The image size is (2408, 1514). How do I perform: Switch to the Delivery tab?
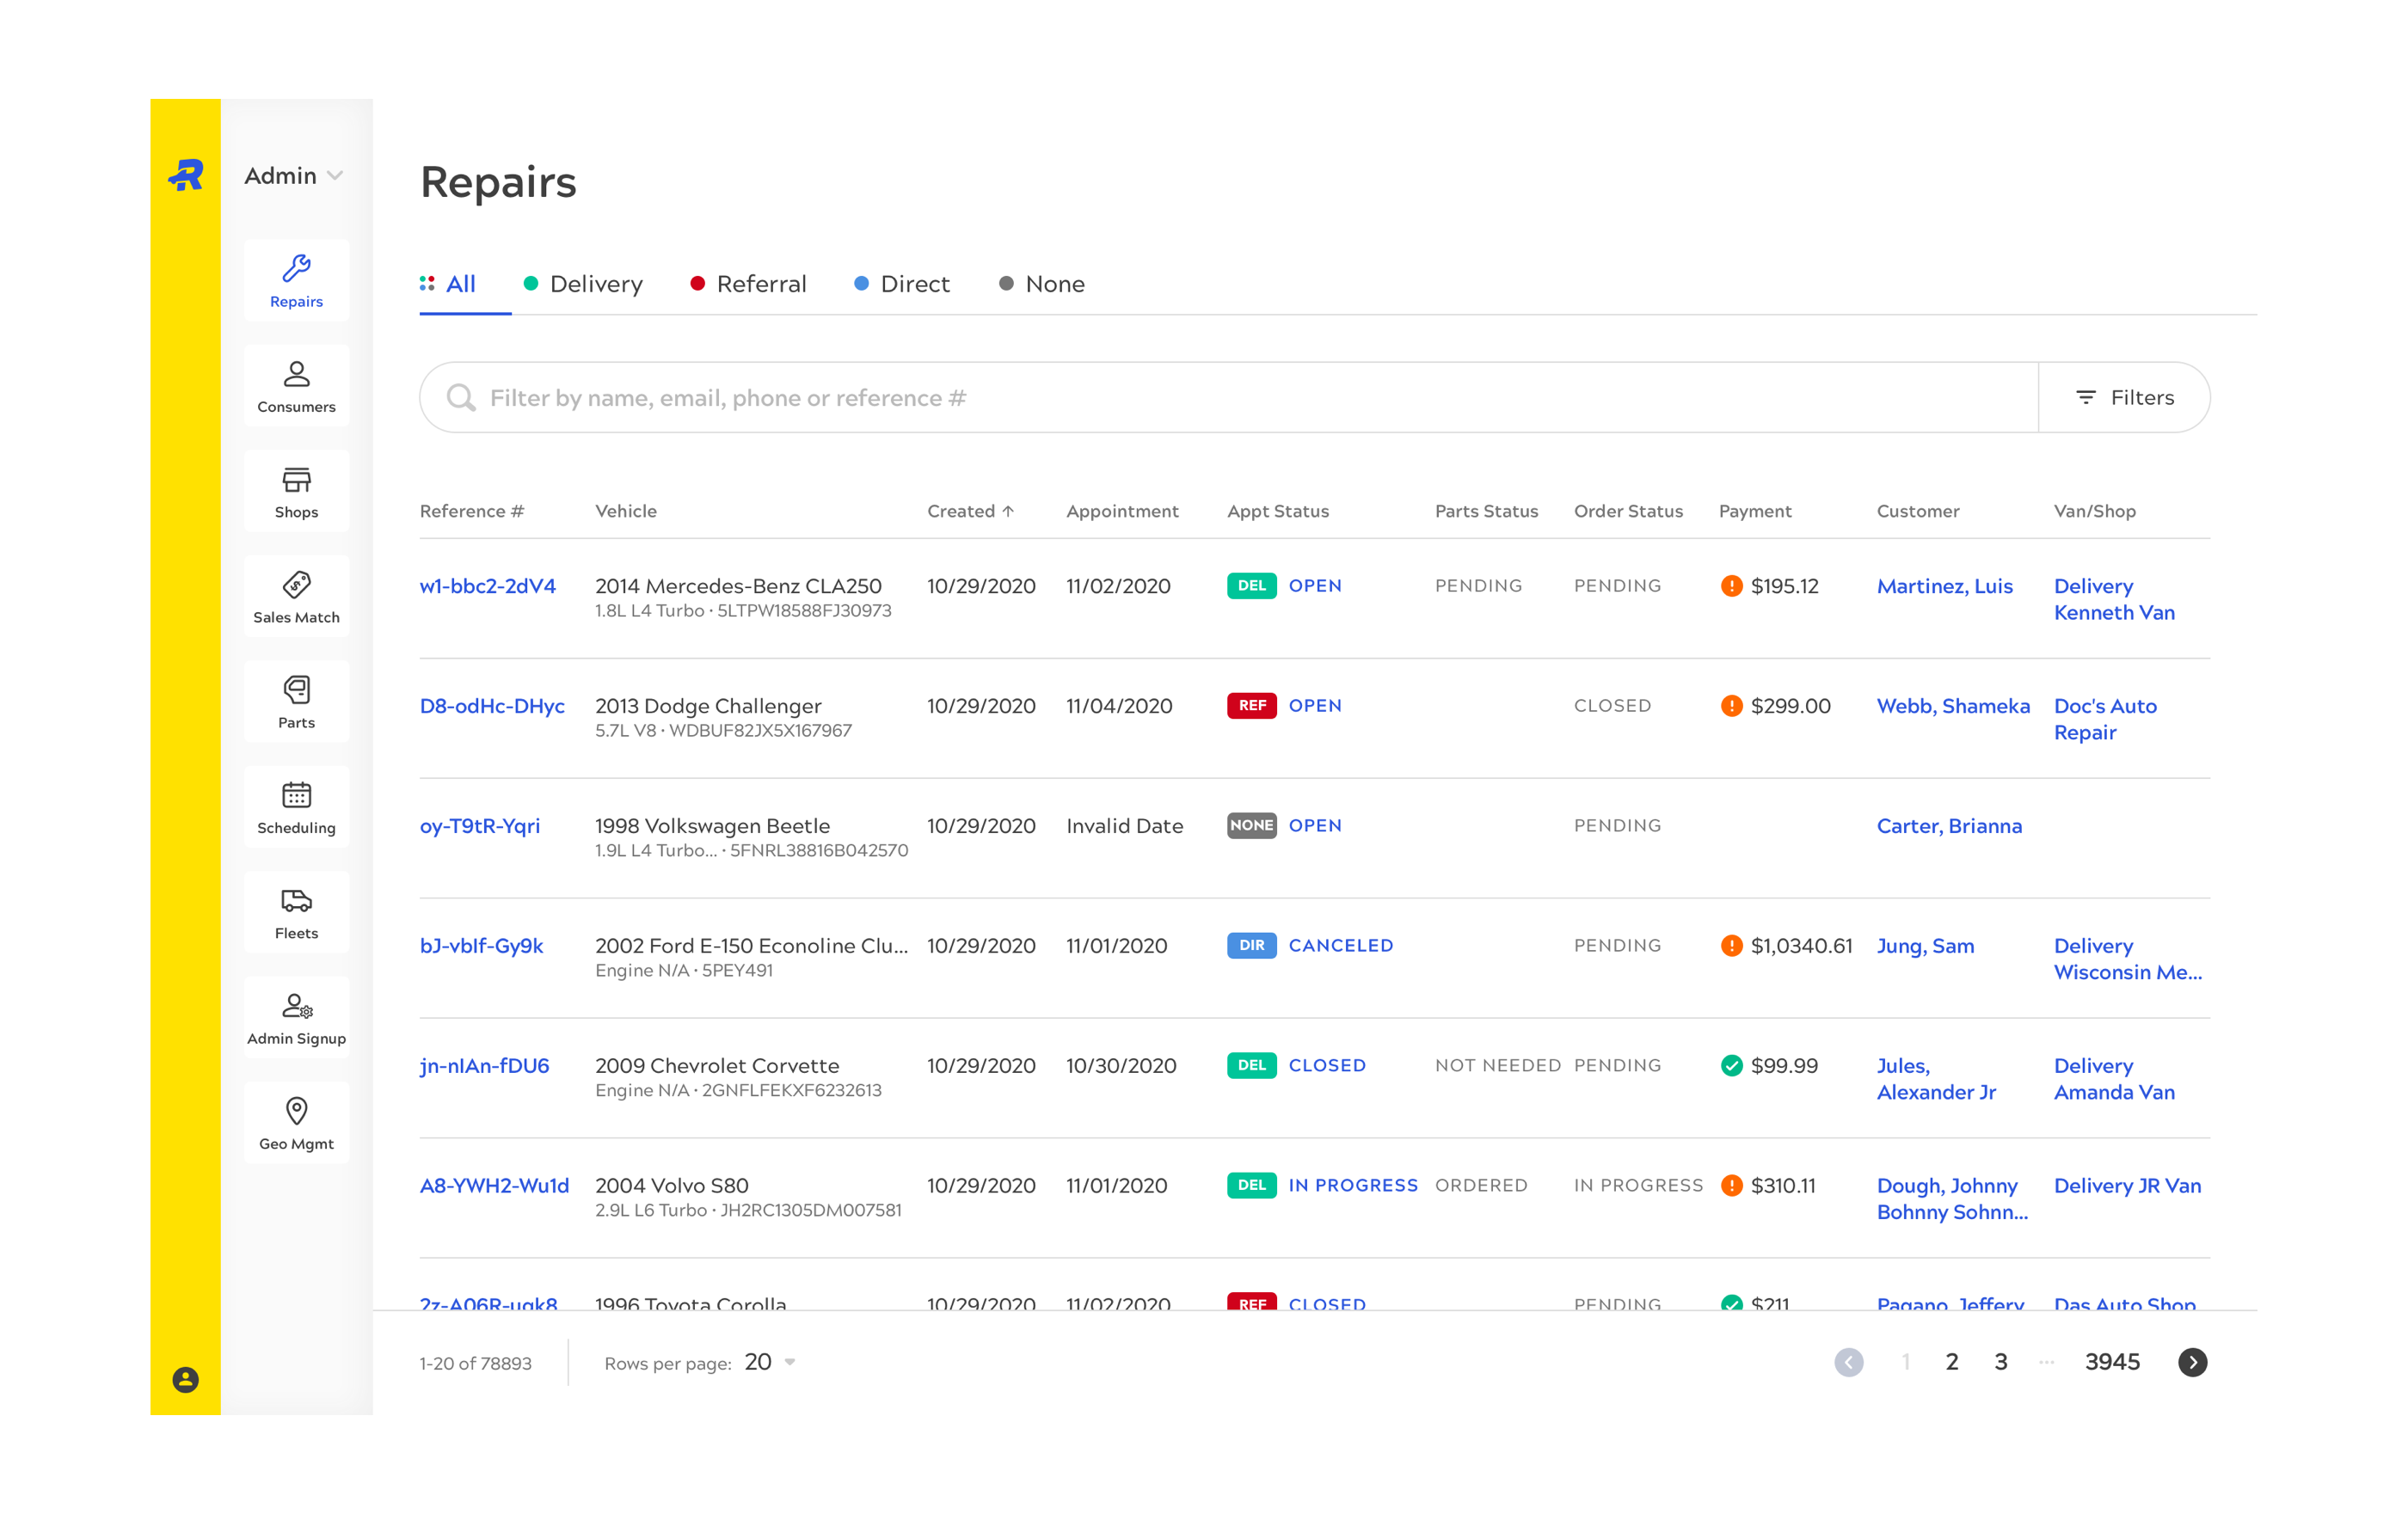point(583,284)
